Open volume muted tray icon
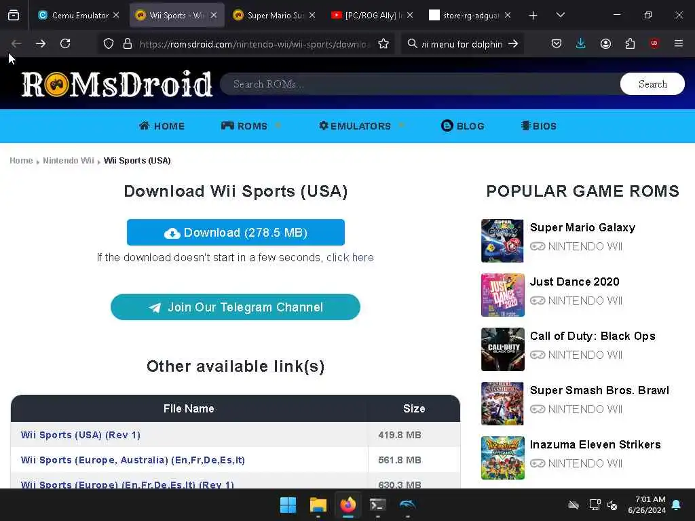Image resolution: width=695 pixels, height=521 pixels. click(x=613, y=505)
